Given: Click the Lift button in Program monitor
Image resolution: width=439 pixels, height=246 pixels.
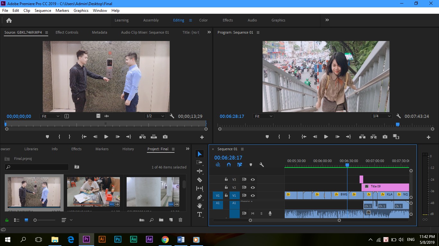Looking at the screenshot, I should 362,137.
